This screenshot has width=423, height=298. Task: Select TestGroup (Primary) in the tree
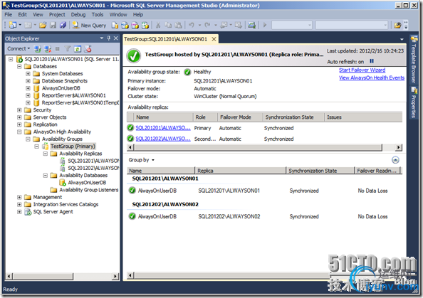[73, 147]
